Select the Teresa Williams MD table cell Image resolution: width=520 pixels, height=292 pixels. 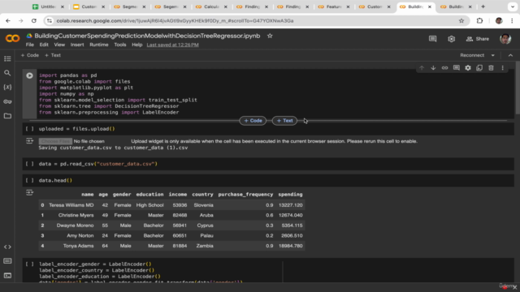71,205
